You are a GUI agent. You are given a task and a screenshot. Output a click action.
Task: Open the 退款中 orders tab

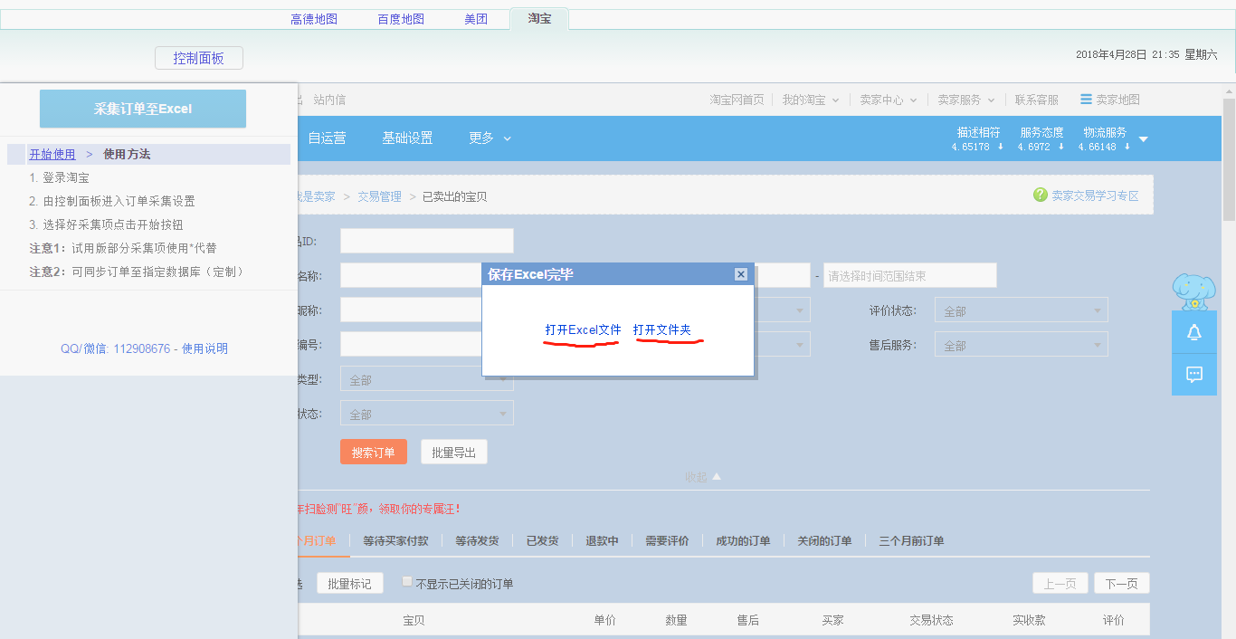[602, 541]
